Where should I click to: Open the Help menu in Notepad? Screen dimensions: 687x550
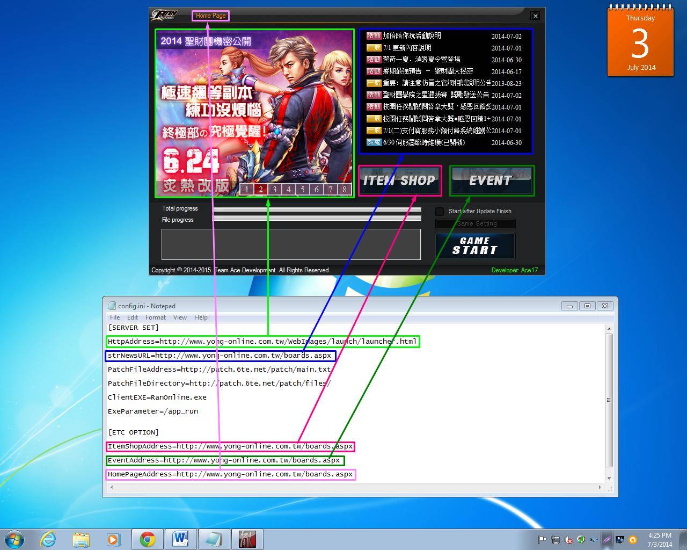pyautogui.click(x=201, y=317)
